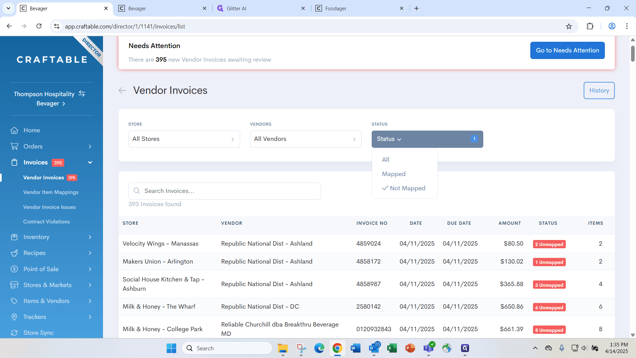Bookmark this page with the star icon
This screenshot has width=636, height=358.
[x=569, y=26]
